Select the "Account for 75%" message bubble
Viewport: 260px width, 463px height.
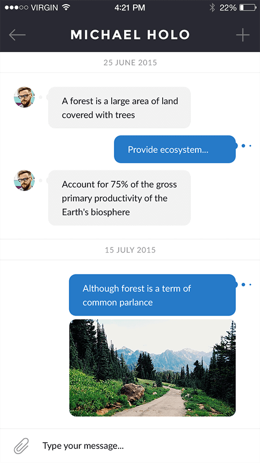click(x=120, y=198)
